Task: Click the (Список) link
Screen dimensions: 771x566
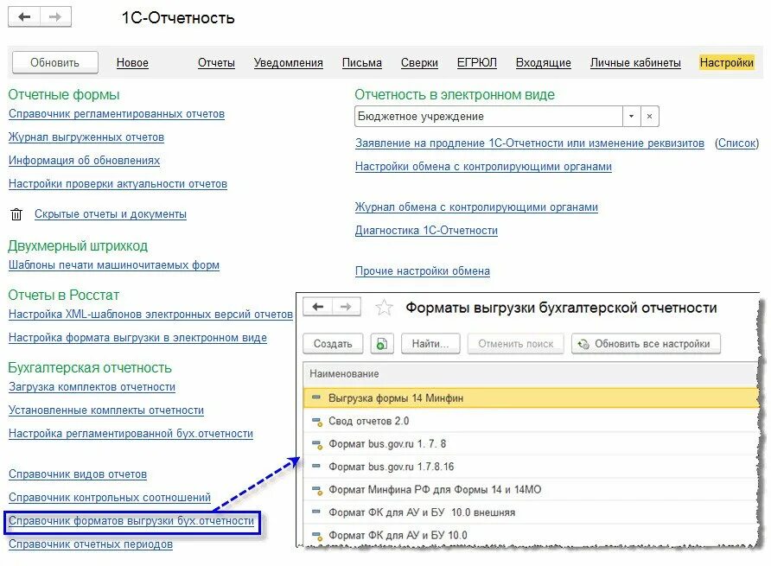Action: coord(736,143)
